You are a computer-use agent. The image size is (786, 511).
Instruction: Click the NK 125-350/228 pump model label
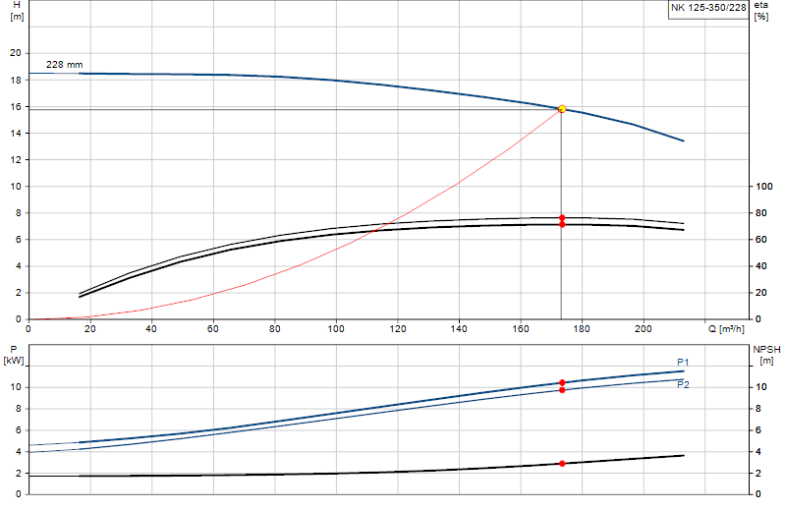coord(708,8)
